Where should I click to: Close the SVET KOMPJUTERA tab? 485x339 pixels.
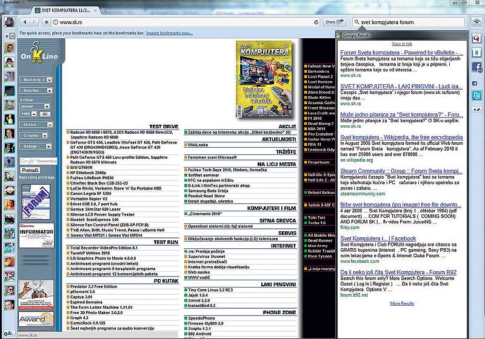tap(96, 10)
